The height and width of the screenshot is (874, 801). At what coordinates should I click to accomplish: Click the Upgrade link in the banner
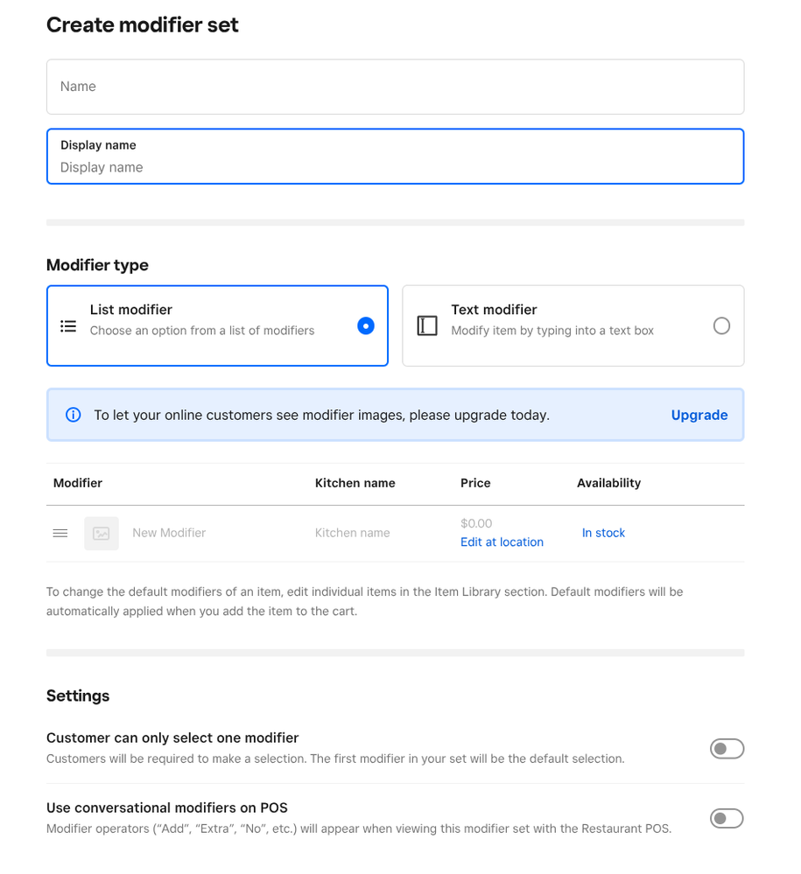(x=699, y=416)
